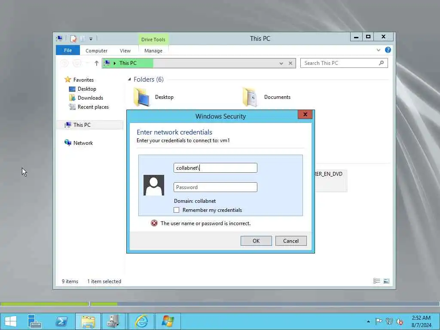Open PowerShell from the taskbar

pos(61,321)
